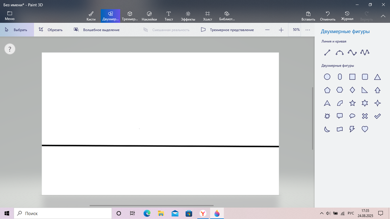Select the straight line tool
This screenshot has width=390, height=219.
coord(327,52)
